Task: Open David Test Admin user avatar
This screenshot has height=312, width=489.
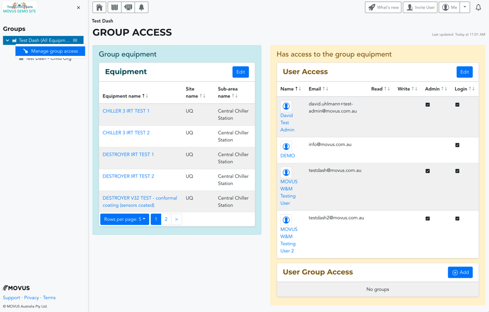Action: (x=286, y=106)
